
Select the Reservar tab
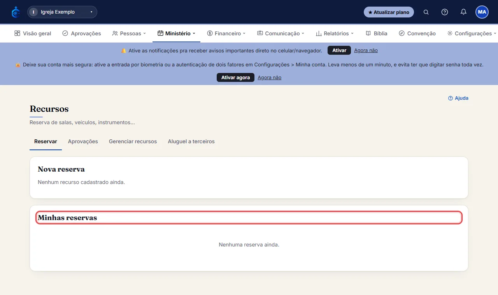tap(46, 142)
